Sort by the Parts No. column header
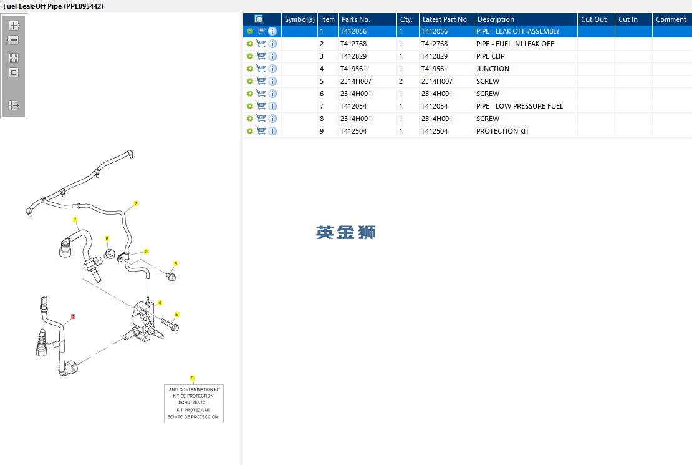The image size is (692, 465). [367, 19]
